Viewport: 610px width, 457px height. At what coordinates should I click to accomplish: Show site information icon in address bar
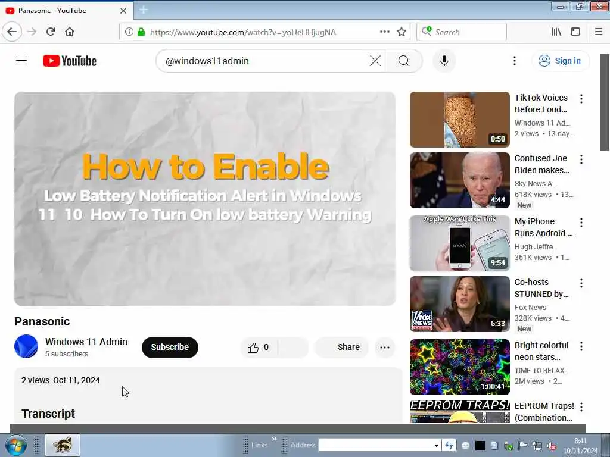[x=129, y=32]
